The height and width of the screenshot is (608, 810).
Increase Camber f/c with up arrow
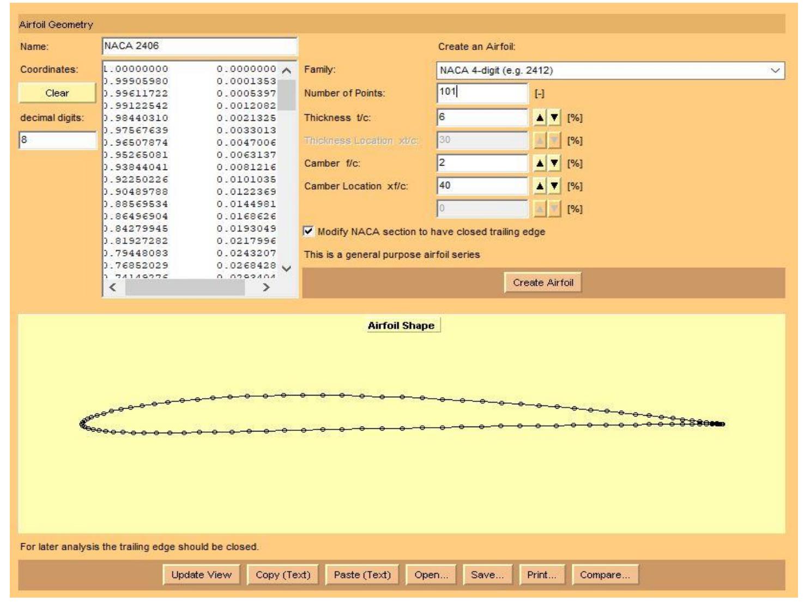[539, 163]
